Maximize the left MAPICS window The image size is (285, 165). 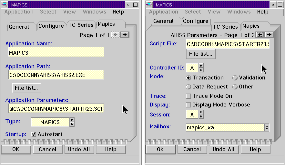(x=136, y=5)
